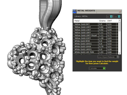The width and height of the screenshot is (127, 95).
Task: Click DWT value 0,53 for 10KY
Action: (x=110, y=27)
